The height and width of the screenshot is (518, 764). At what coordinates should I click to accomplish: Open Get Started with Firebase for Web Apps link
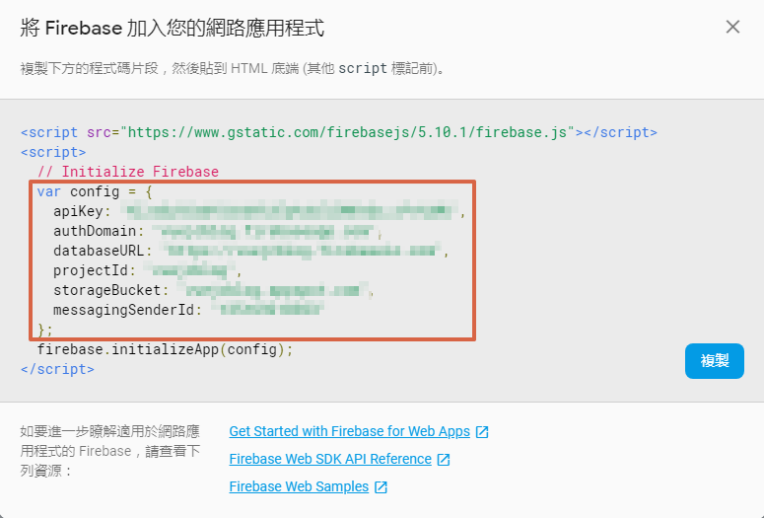click(x=349, y=431)
